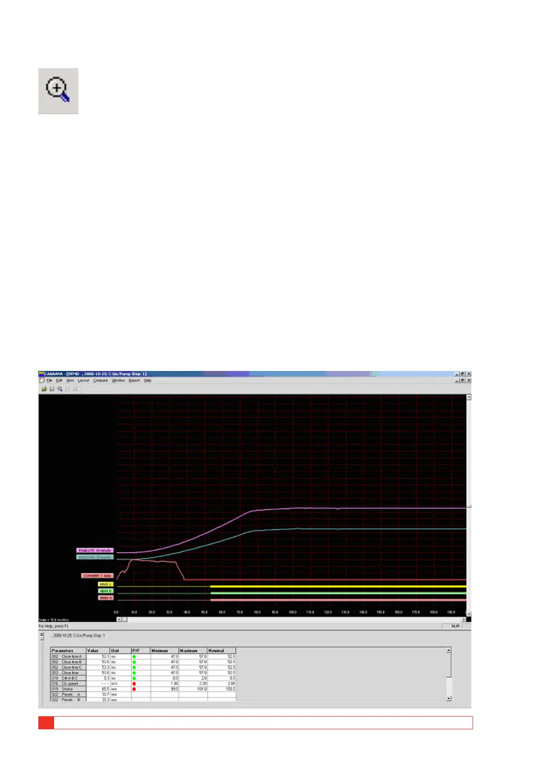Viewport: 537px width, 760px height.
Task: Open the Report menu
Action: click(x=134, y=380)
